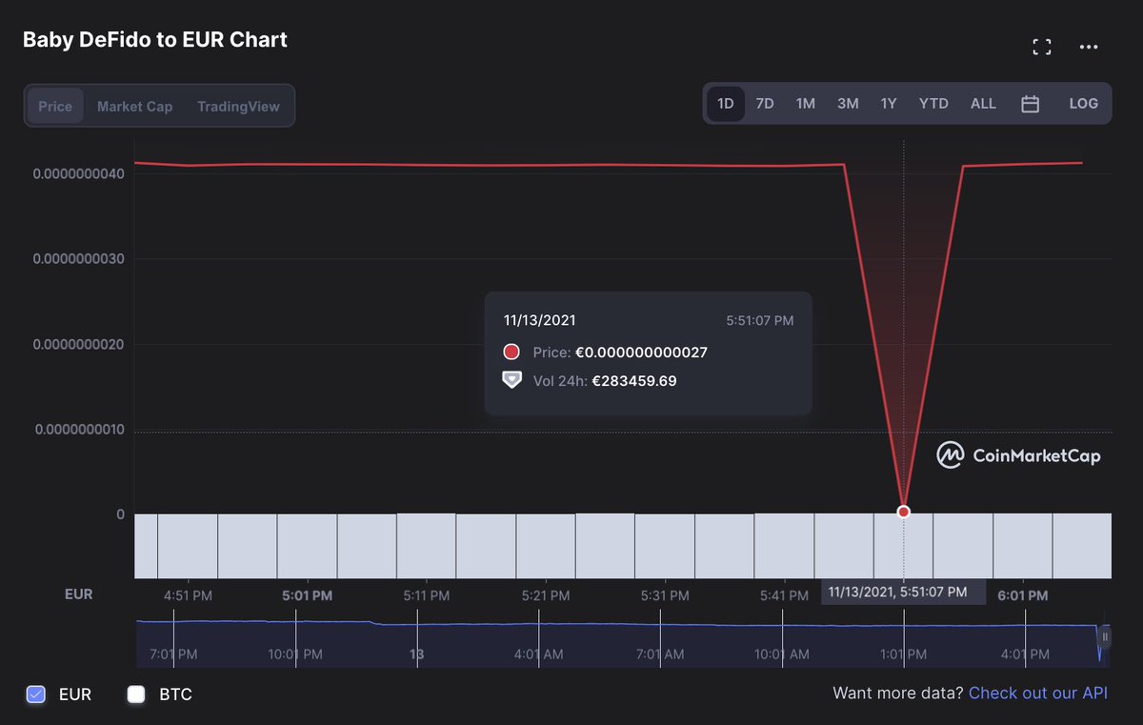Open fullscreen chart view icon

(1042, 47)
